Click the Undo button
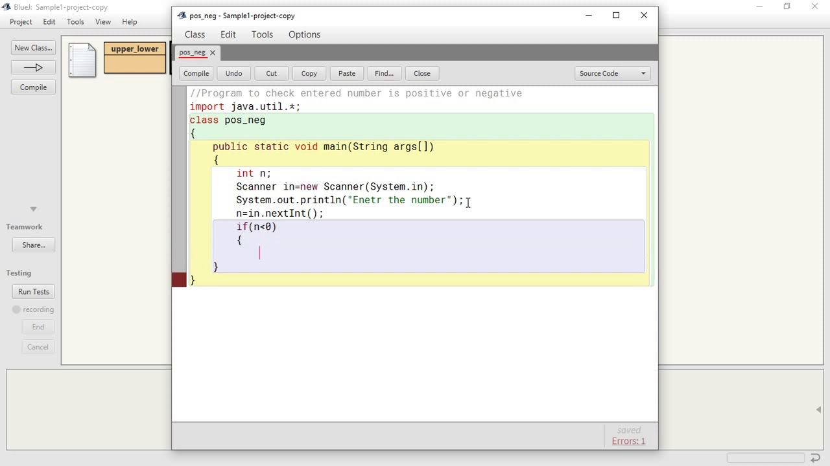Image resolution: width=830 pixels, height=466 pixels. tap(233, 73)
